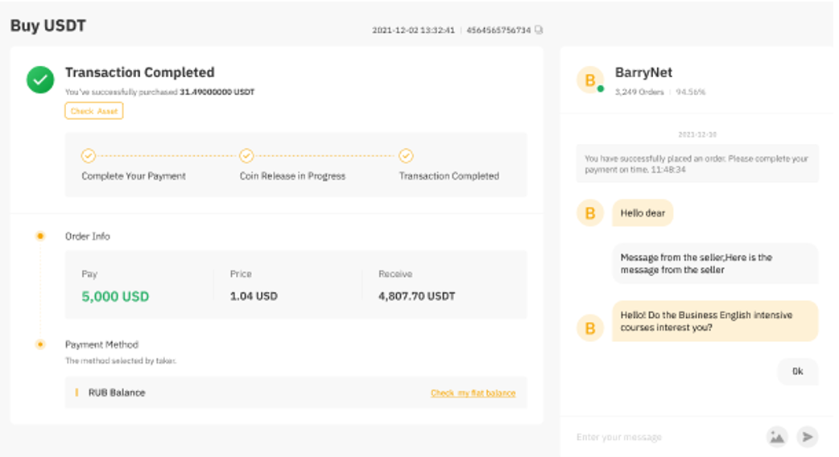This screenshot has height=457, width=839.
Task: Click the Complete Your Payment step checkmark
Action: [x=89, y=156]
